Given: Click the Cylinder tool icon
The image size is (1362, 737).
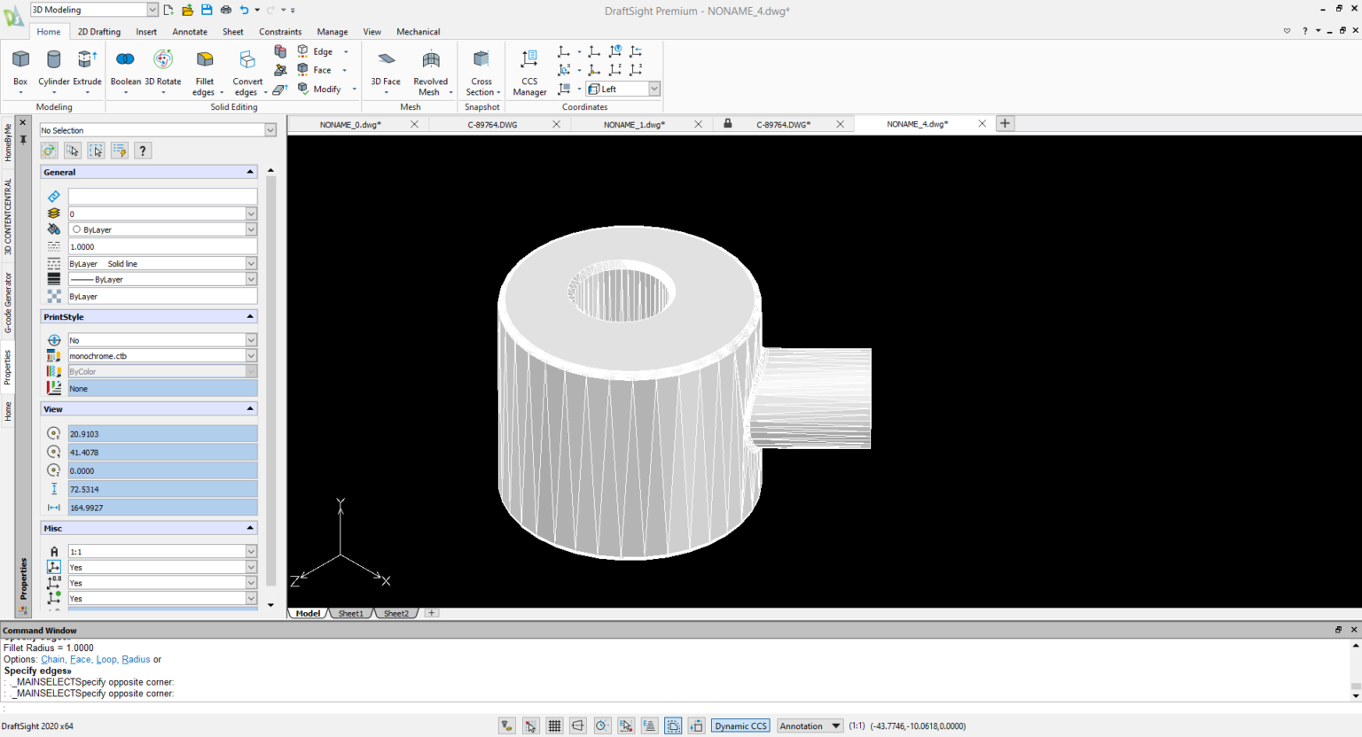Looking at the screenshot, I should (x=53, y=60).
